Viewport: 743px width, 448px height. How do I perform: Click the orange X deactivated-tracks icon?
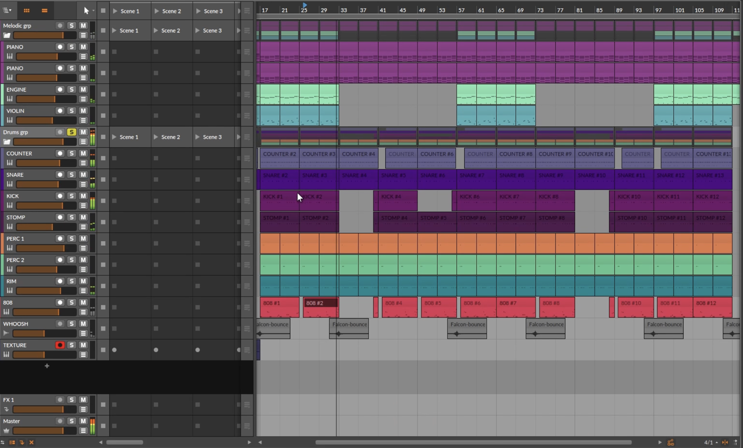tap(31, 442)
